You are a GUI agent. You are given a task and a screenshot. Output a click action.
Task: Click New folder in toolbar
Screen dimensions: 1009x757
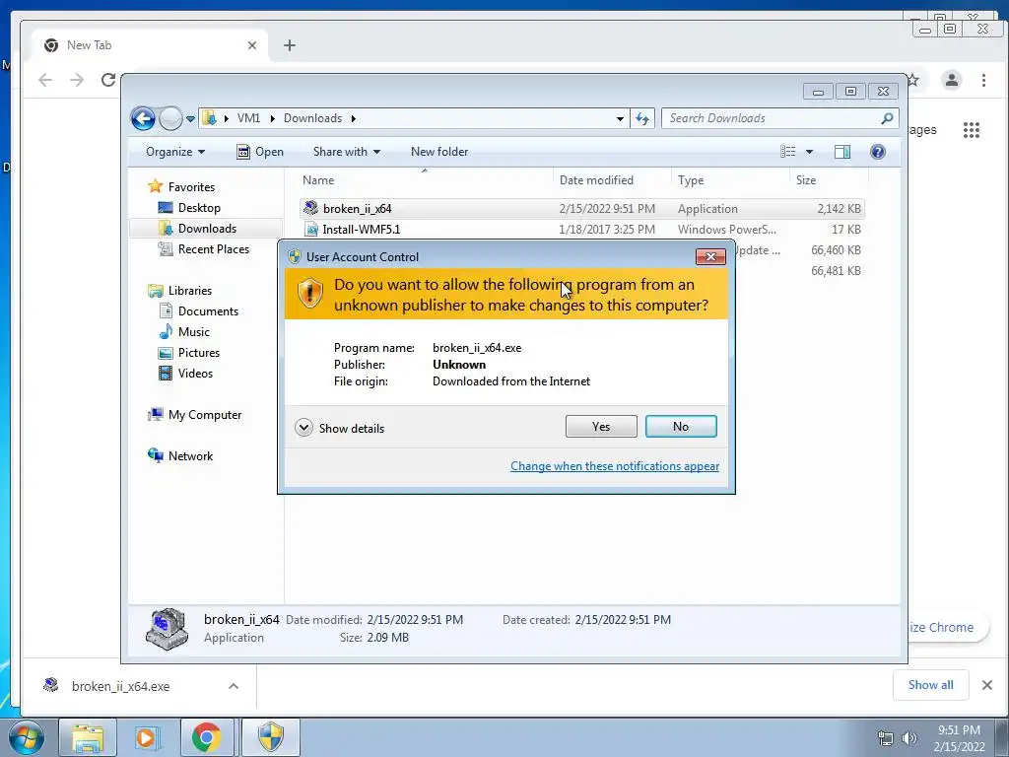[439, 152]
